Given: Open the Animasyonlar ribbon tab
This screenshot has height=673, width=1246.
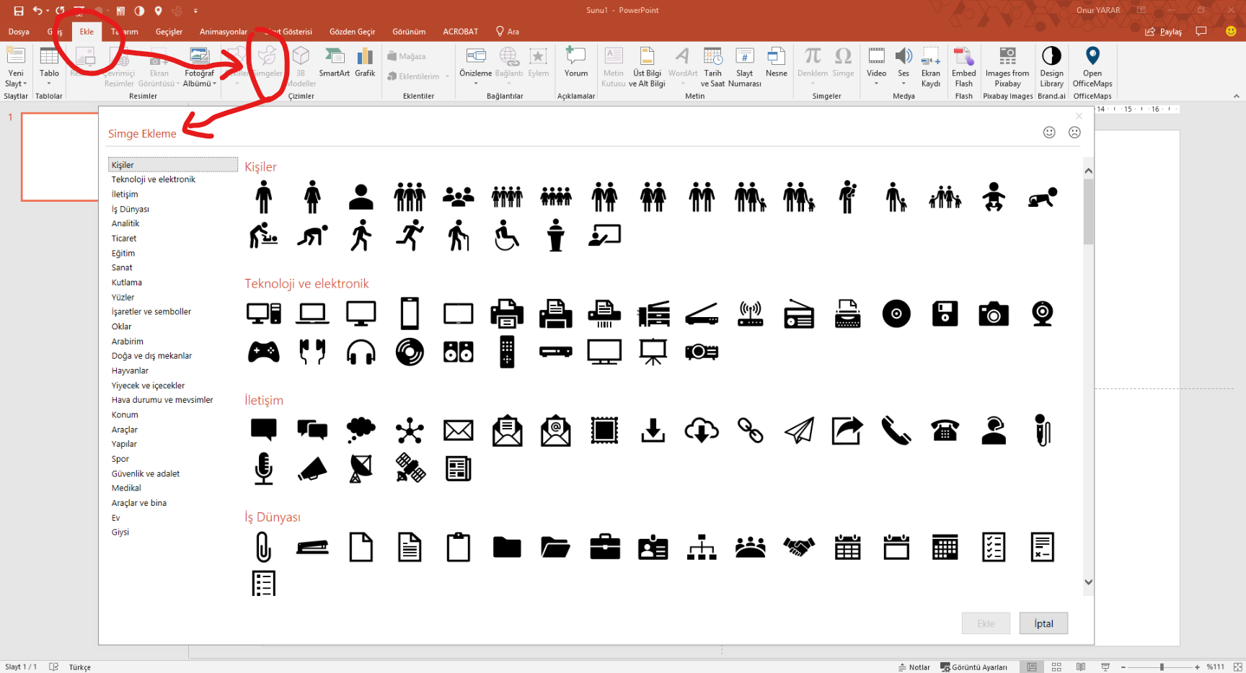Looking at the screenshot, I should [x=223, y=32].
